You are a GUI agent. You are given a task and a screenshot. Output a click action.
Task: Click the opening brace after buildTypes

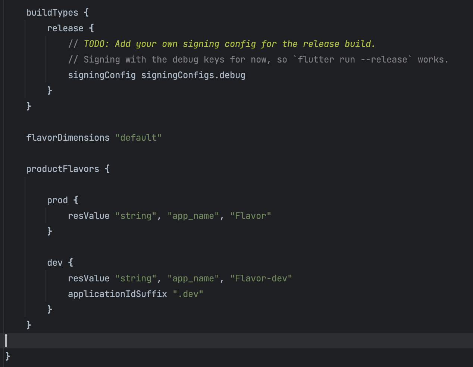86,13
